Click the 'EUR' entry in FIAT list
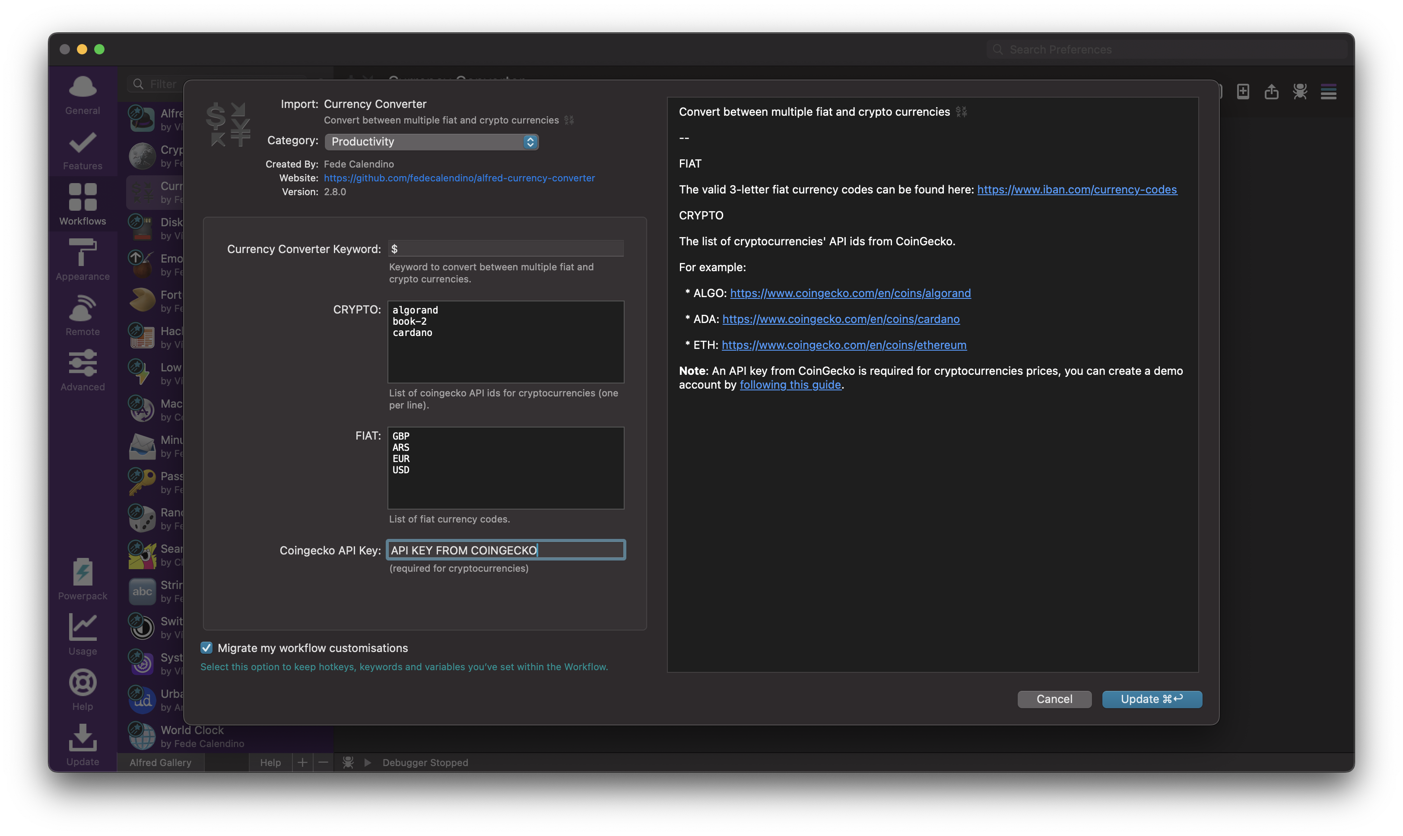 tap(400, 459)
